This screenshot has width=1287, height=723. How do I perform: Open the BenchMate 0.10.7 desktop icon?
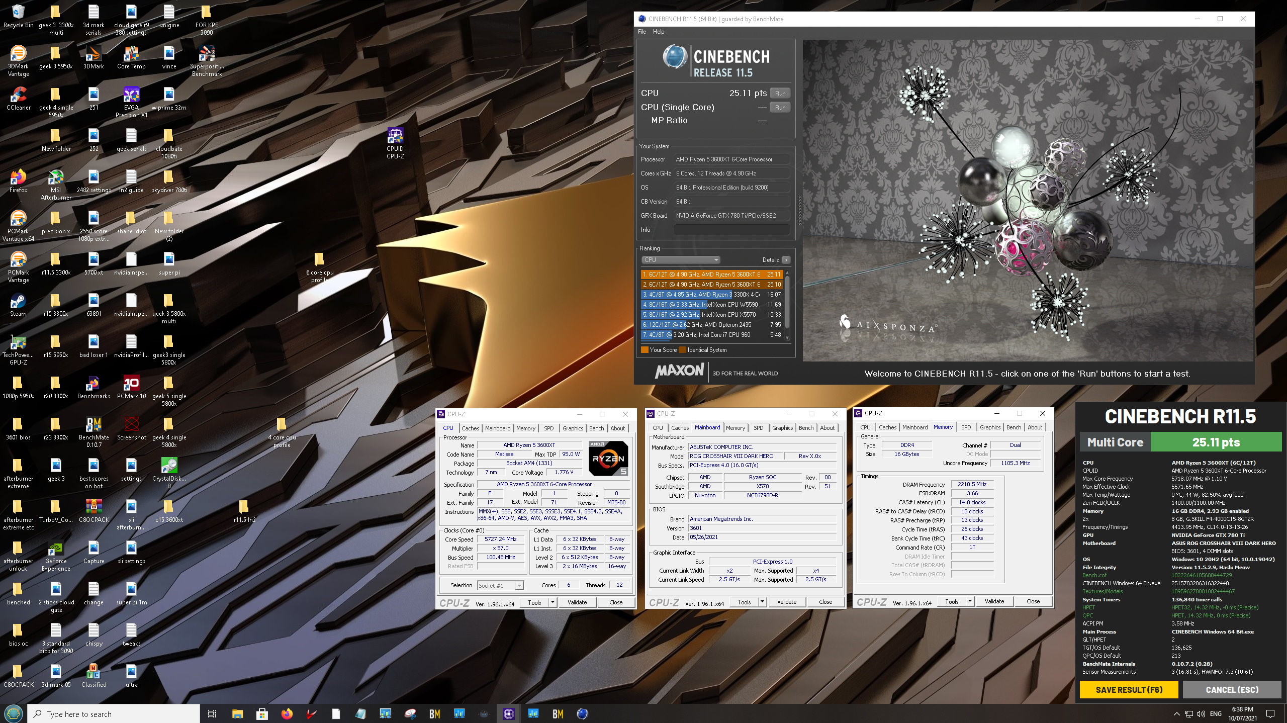point(94,432)
